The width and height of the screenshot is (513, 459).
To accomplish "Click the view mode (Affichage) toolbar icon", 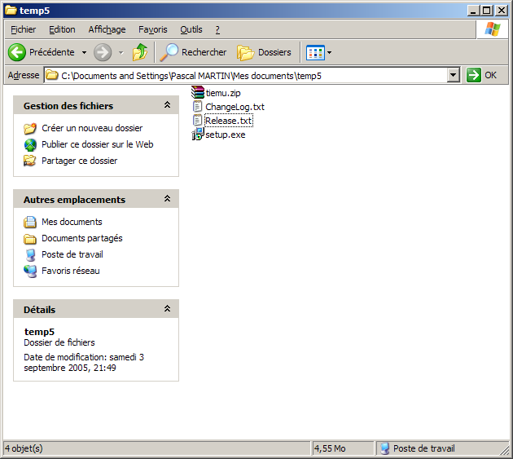I will click(x=315, y=52).
